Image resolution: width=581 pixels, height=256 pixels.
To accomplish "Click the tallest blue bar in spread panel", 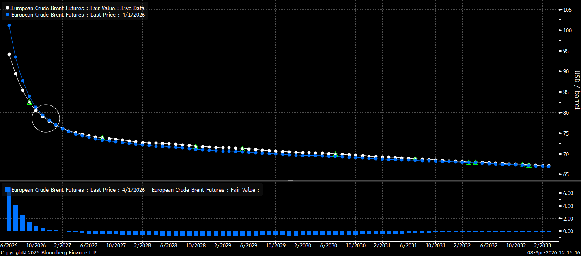I will [x=9, y=213].
